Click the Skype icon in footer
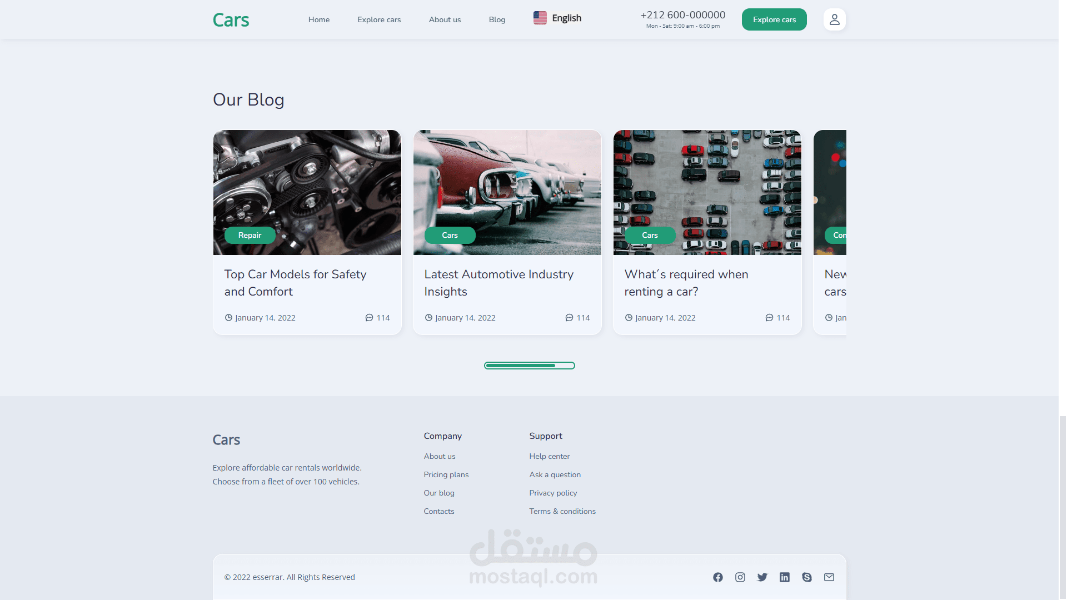Image resolution: width=1067 pixels, height=600 pixels. [x=806, y=577]
